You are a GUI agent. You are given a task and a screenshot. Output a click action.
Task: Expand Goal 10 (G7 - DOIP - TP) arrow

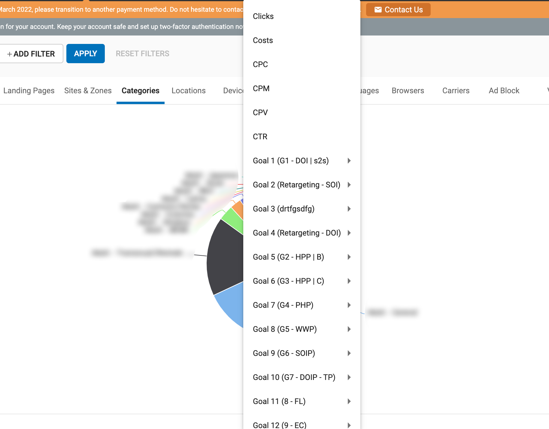(349, 377)
